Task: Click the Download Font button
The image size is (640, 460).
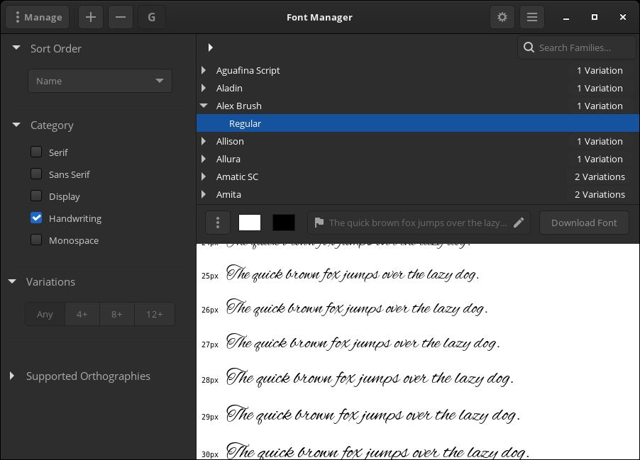Action: [x=584, y=223]
